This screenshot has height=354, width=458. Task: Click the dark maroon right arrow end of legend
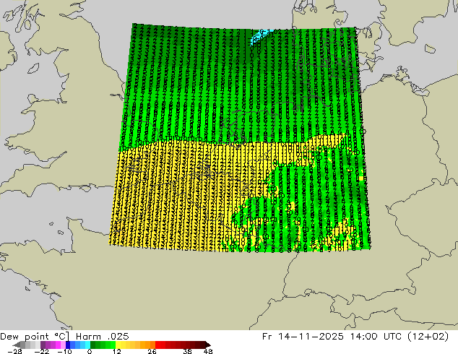[208, 345]
